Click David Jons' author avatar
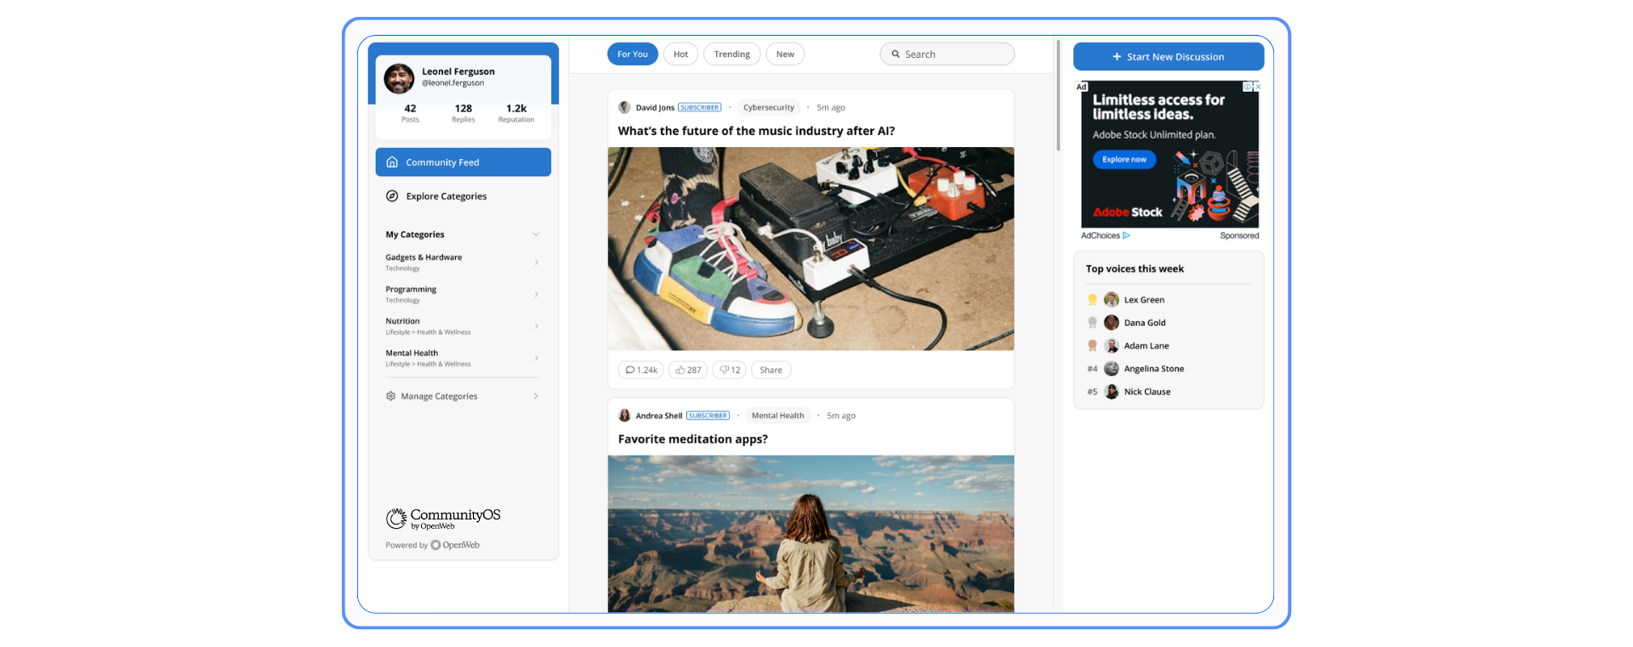Viewport: 1633px width, 647px height. (x=624, y=107)
